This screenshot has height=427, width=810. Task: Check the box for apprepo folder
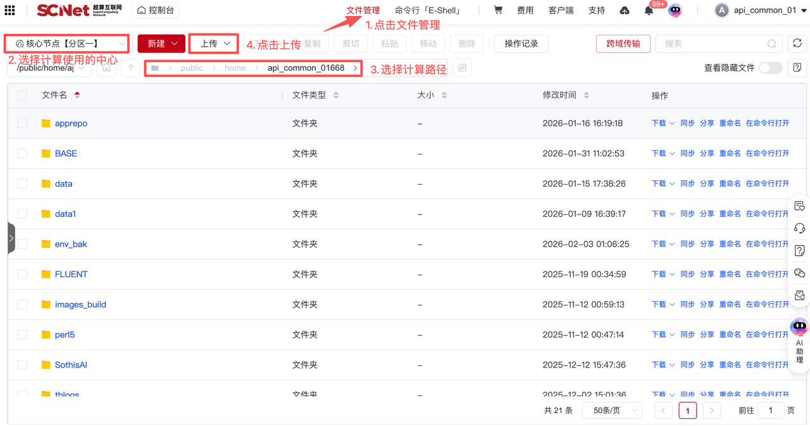point(23,123)
